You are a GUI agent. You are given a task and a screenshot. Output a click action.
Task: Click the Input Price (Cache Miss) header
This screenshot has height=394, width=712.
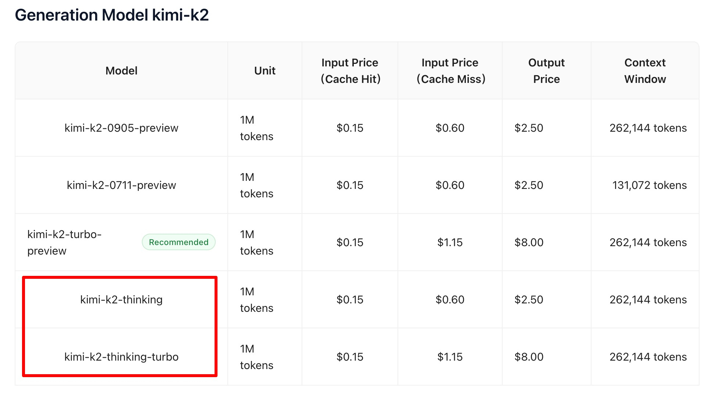tap(450, 71)
